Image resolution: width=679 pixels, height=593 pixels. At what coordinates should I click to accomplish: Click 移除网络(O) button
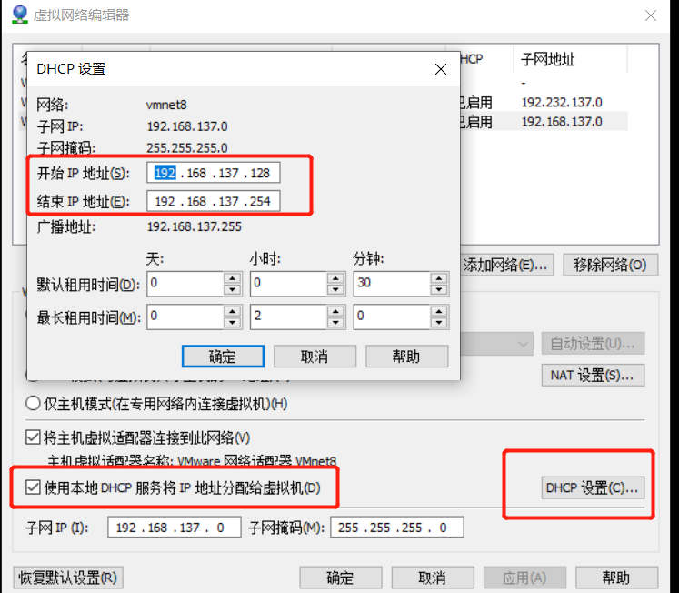[x=611, y=265]
